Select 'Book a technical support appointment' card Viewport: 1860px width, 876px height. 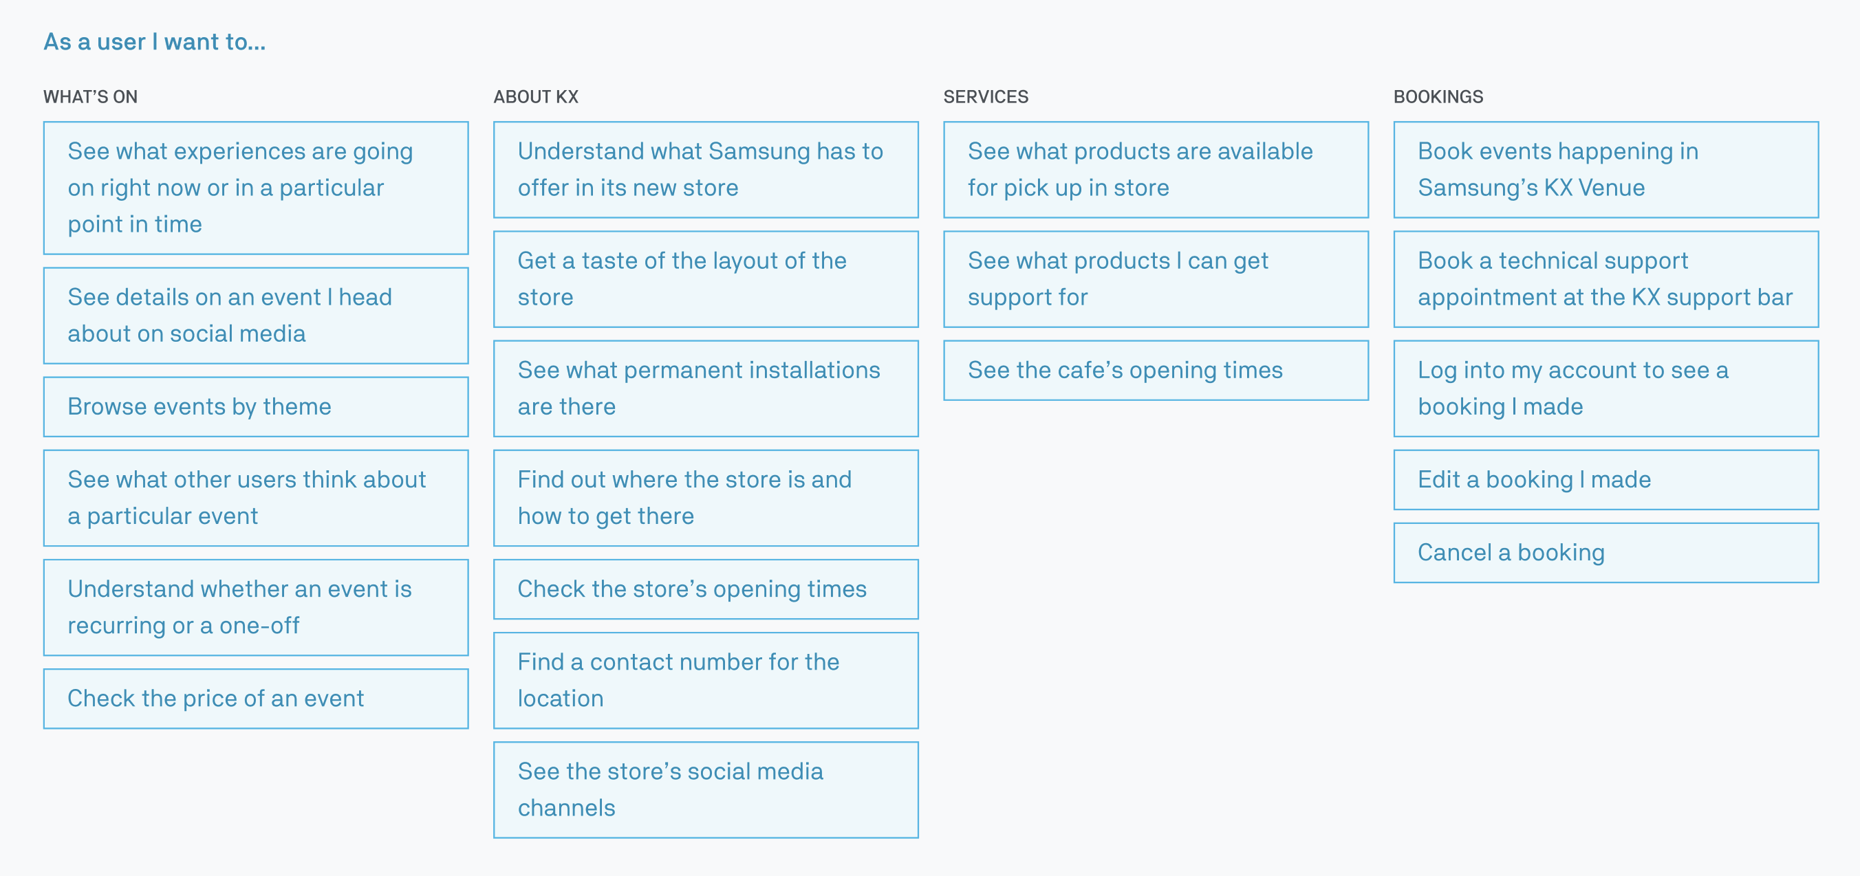(1606, 279)
